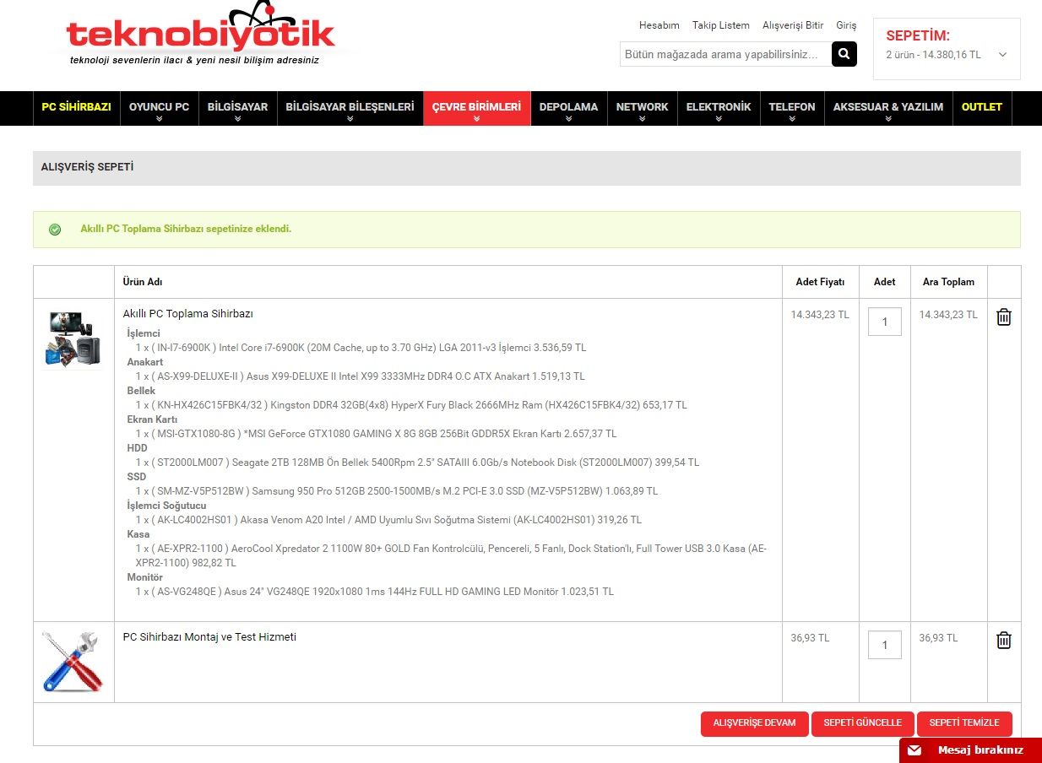Expand Bilgisayar Bileşenleri menu
The image size is (1042, 763).
(350, 108)
